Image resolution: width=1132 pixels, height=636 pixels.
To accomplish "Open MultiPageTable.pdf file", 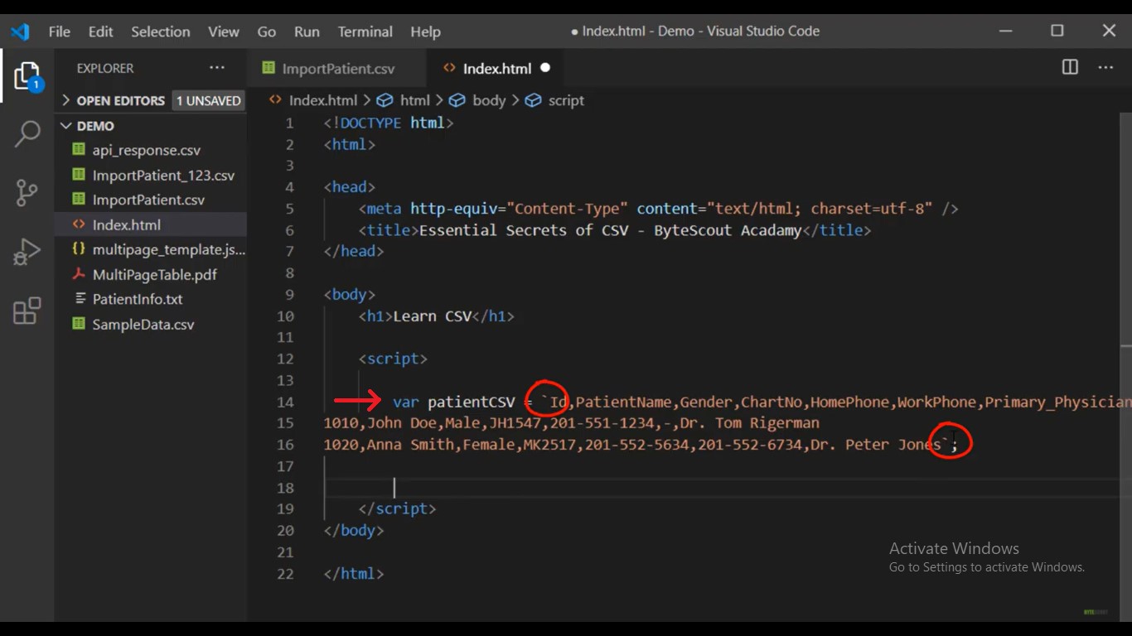I will coord(155,274).
